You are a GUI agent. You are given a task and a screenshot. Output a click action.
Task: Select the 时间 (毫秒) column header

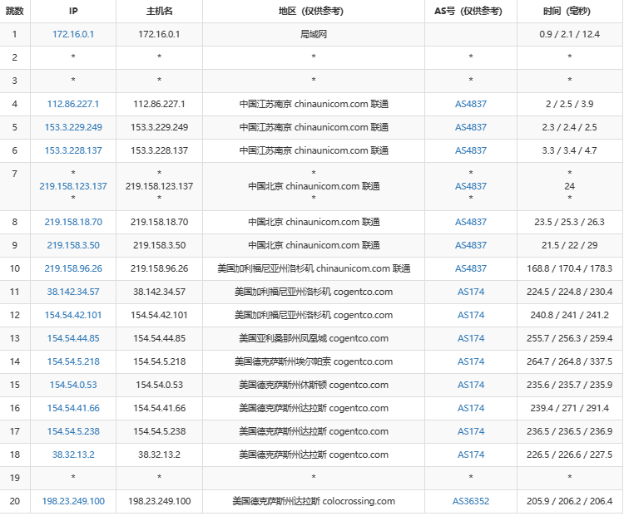pyautogui.click(x=569, y=11)
